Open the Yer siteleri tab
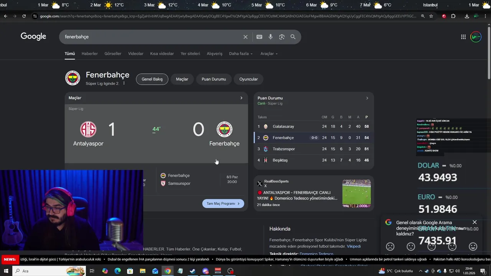 pyautogui.click(x=190, y=54)
